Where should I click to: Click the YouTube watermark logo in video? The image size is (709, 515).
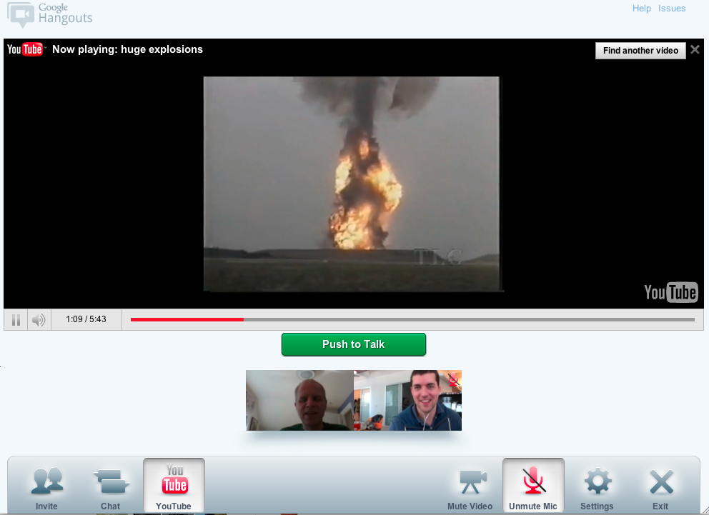click(x=670, y=291)
